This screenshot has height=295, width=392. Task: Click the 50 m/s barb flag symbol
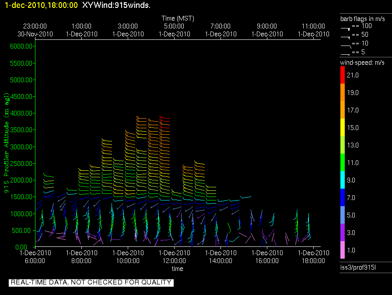pos(345,38)
